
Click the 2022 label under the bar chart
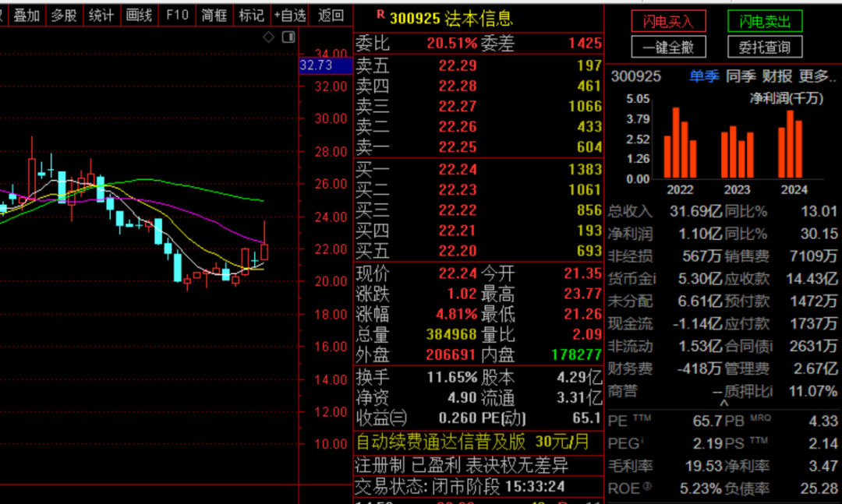pos(680,189)
